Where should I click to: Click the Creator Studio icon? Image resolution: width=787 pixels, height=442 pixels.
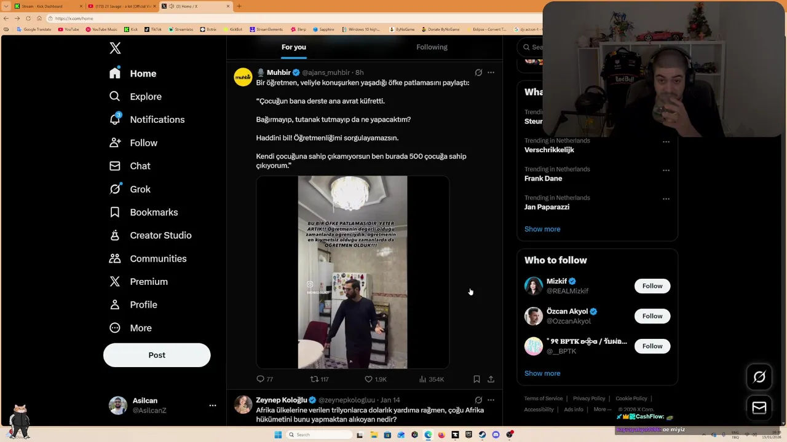click(x=115, y=235)
